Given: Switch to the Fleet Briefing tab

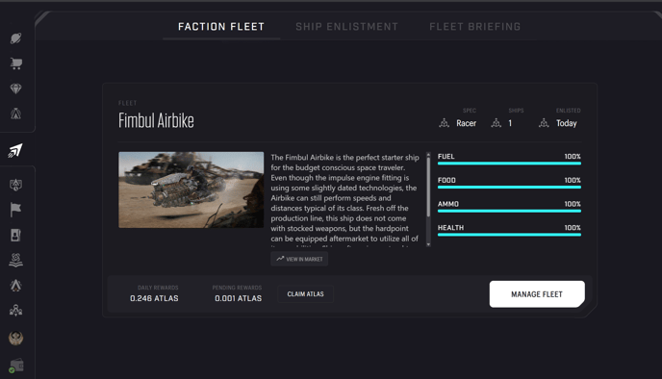Looking at the screenshot, I should pyautogui.click(x=475, y=27).
